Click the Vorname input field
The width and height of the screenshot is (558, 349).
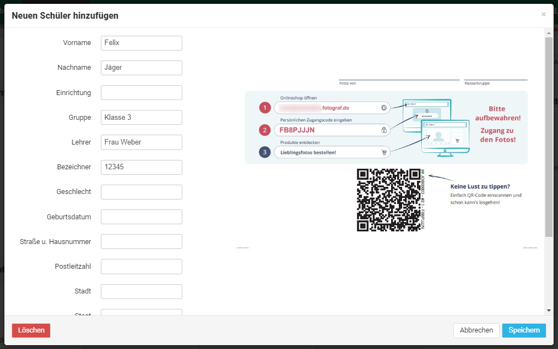pyautogui.click(x=141, y=43)
